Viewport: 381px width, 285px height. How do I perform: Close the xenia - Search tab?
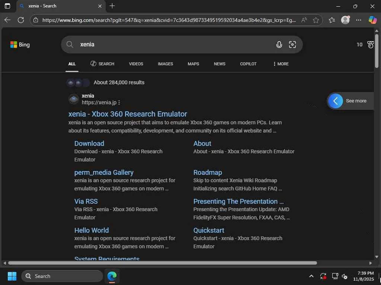pos(100,6)
